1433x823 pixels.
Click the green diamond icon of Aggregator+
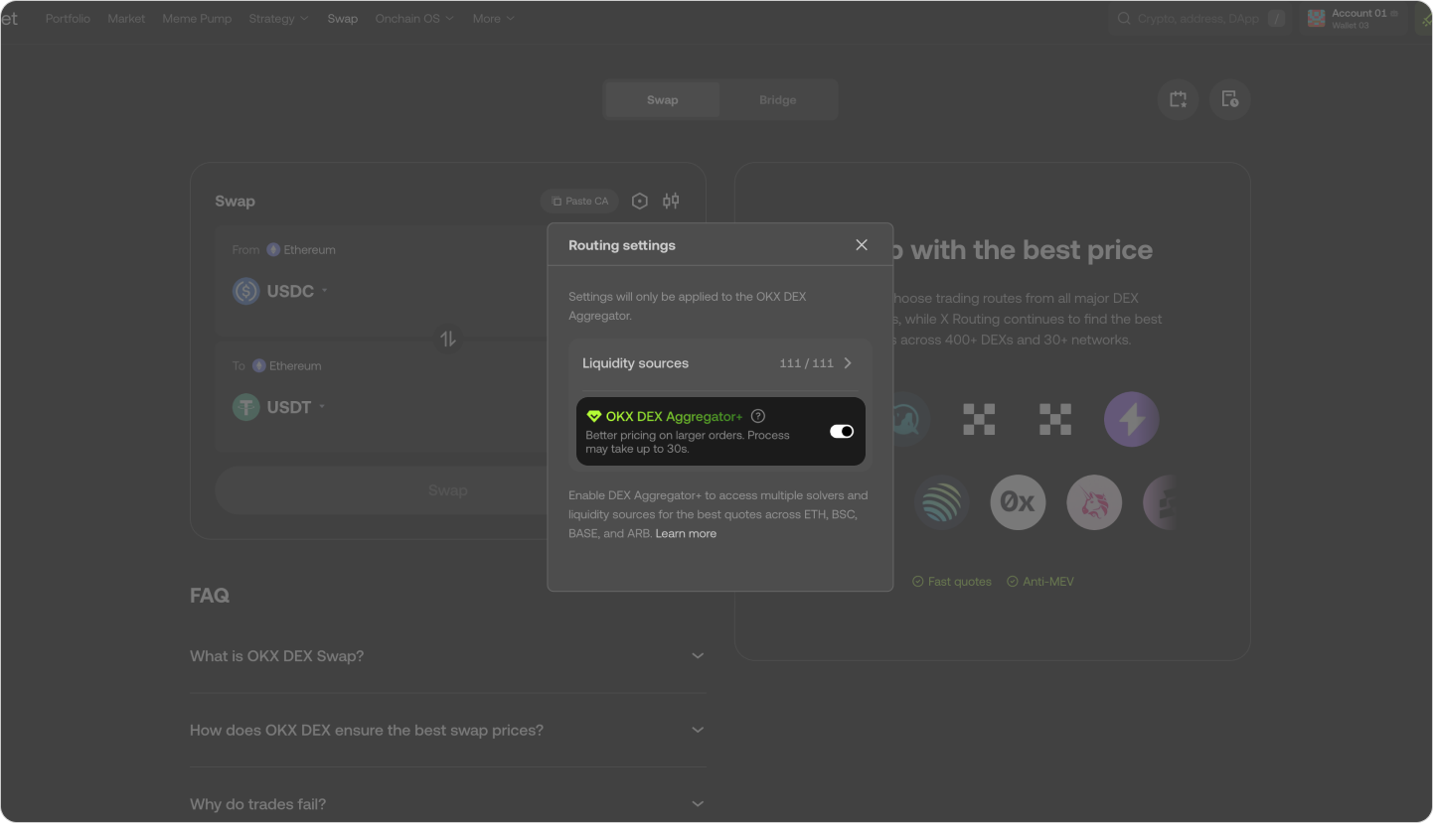point(594,416)
